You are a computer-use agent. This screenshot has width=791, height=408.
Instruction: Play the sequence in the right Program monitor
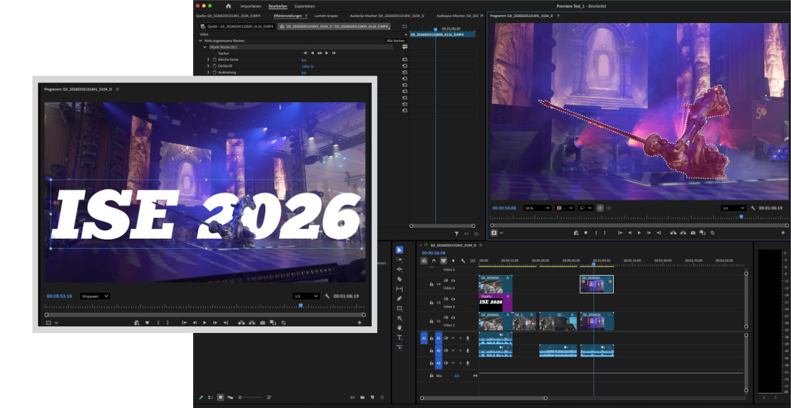pyautogui.click(x=639, y=232)
